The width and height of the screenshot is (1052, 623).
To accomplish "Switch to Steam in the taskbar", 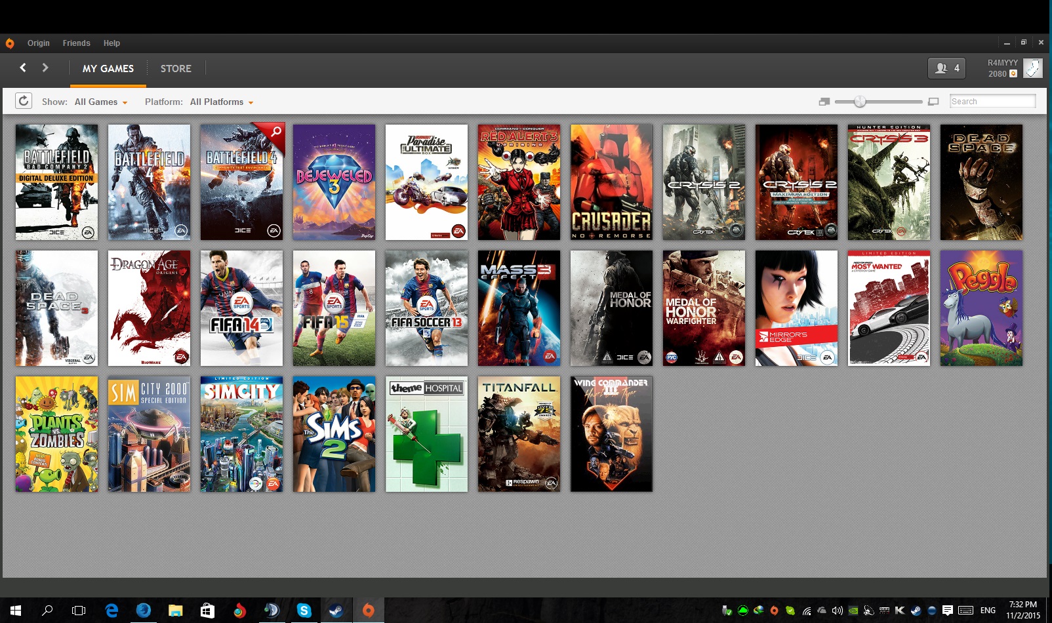I will (x=336, y=611).
